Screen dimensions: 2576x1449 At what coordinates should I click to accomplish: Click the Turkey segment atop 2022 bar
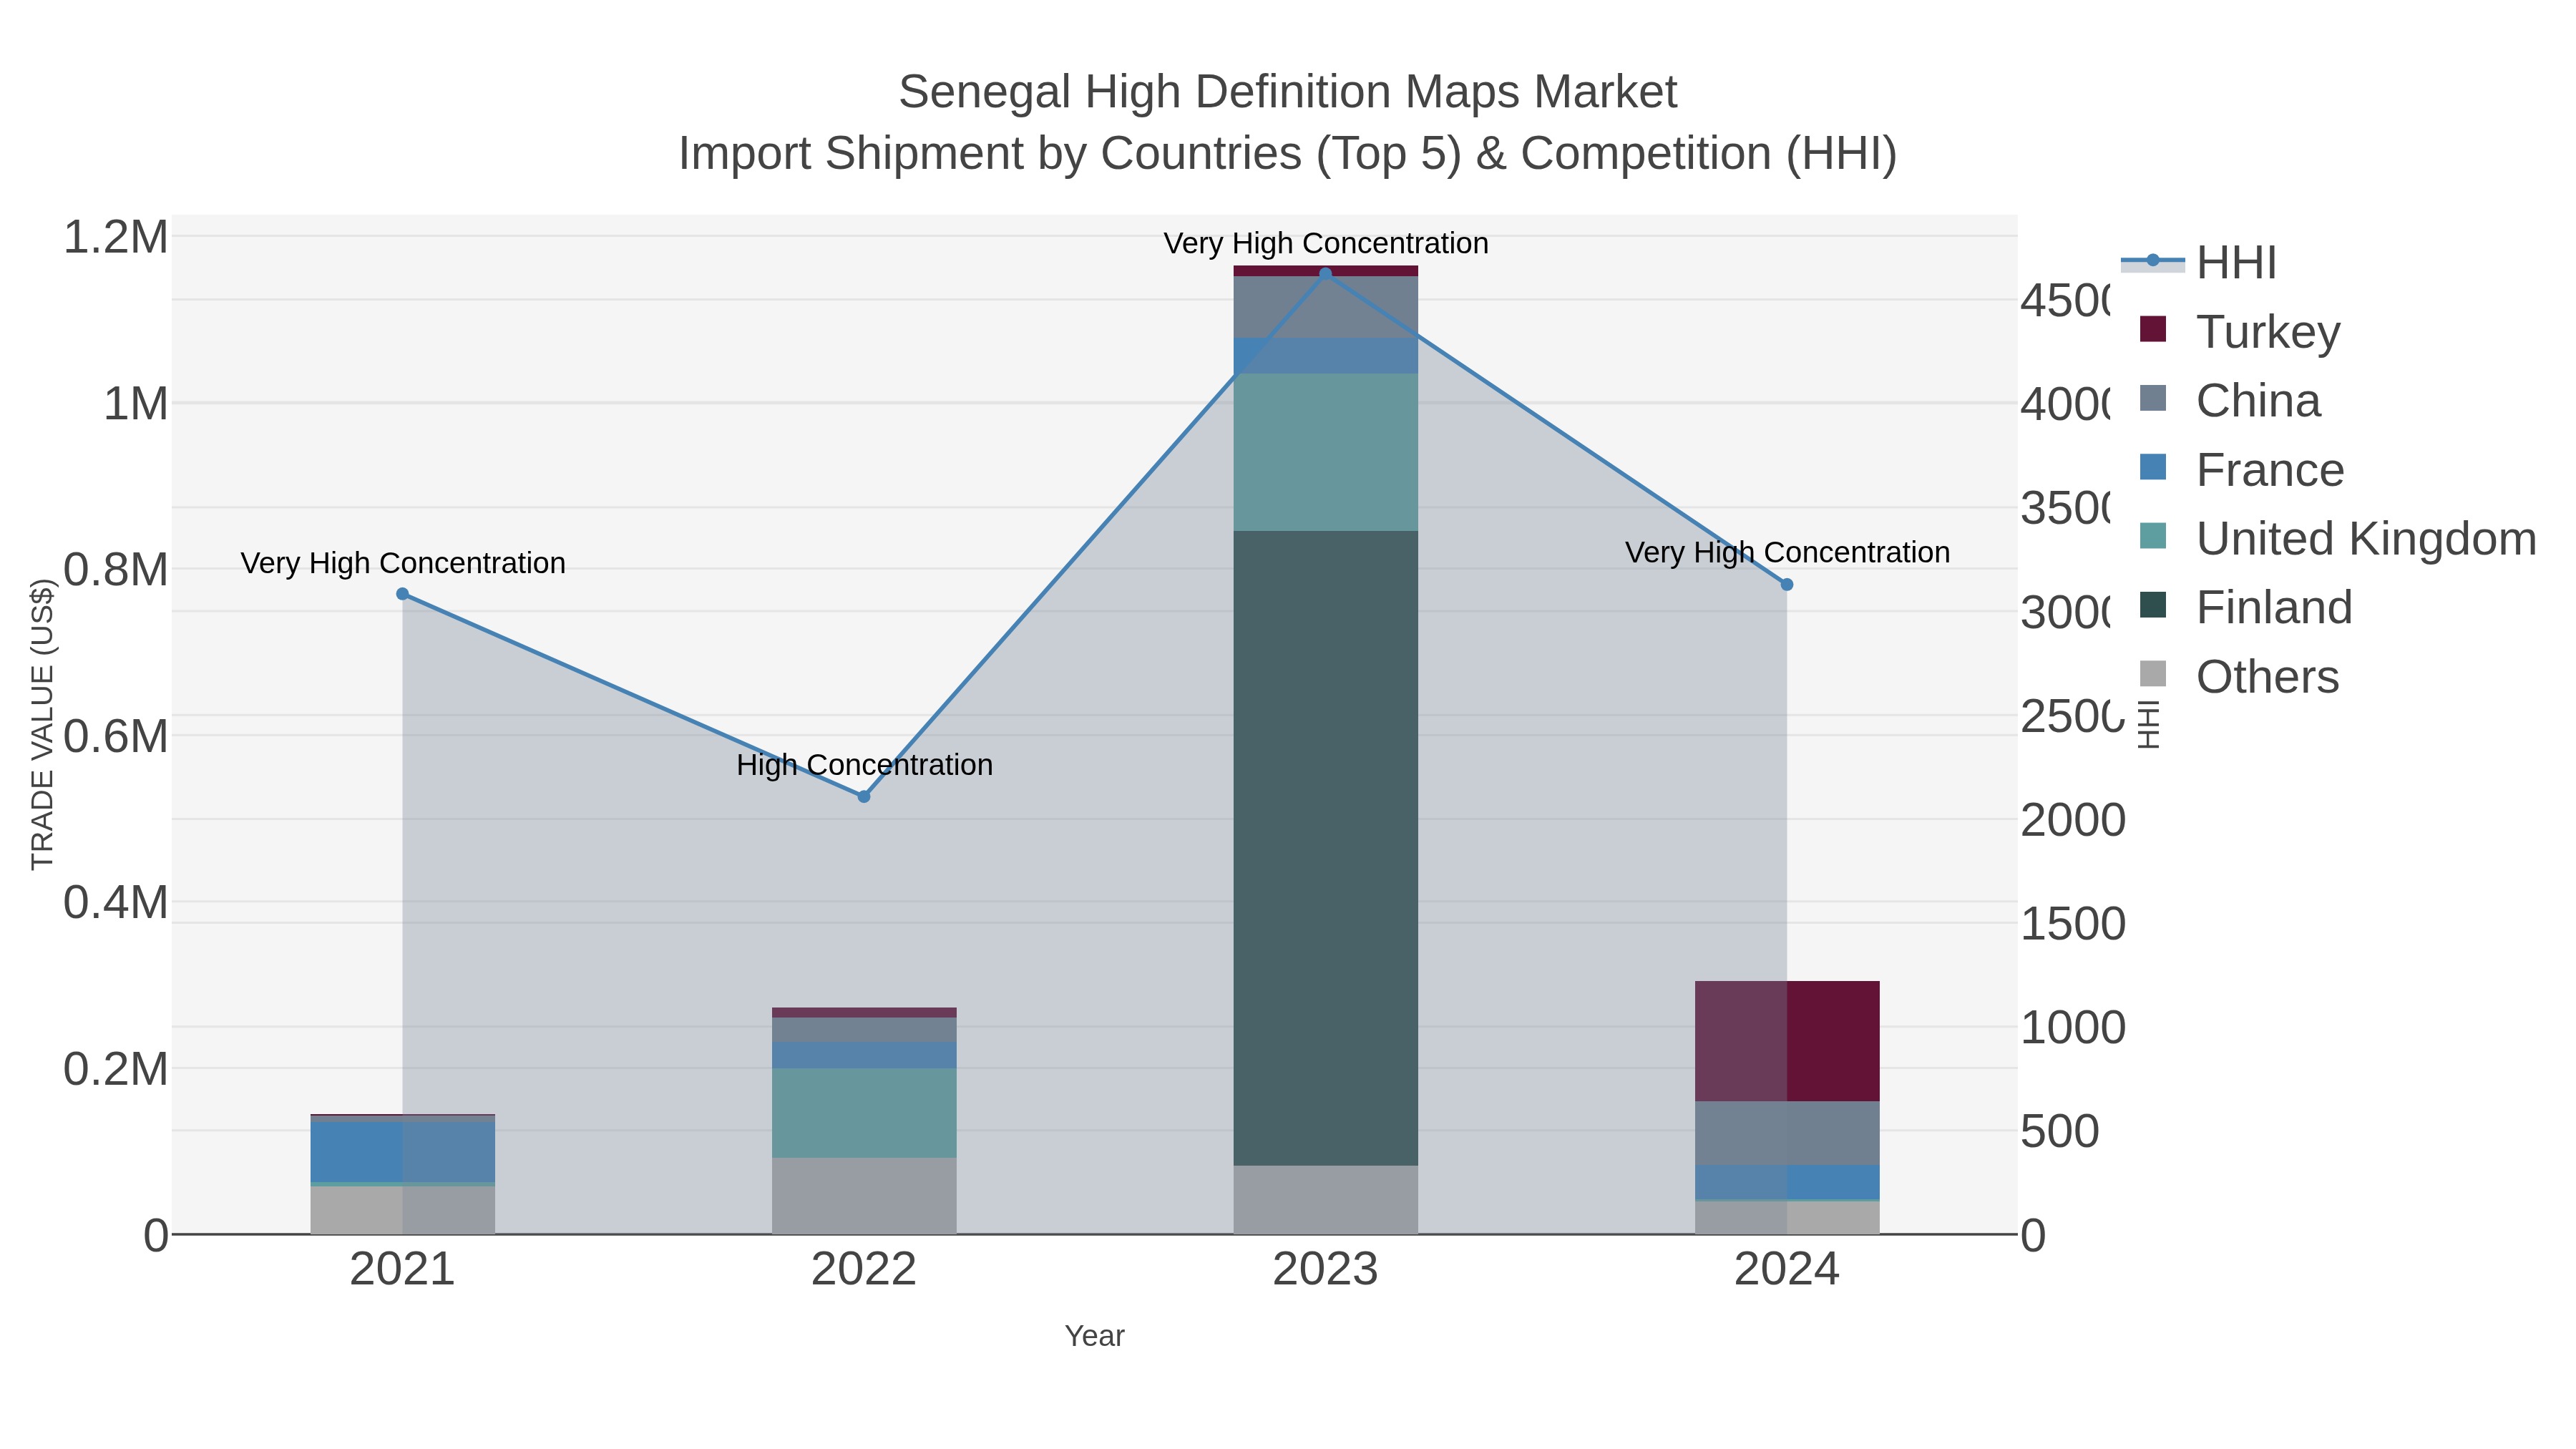(x=864, y=1012)
